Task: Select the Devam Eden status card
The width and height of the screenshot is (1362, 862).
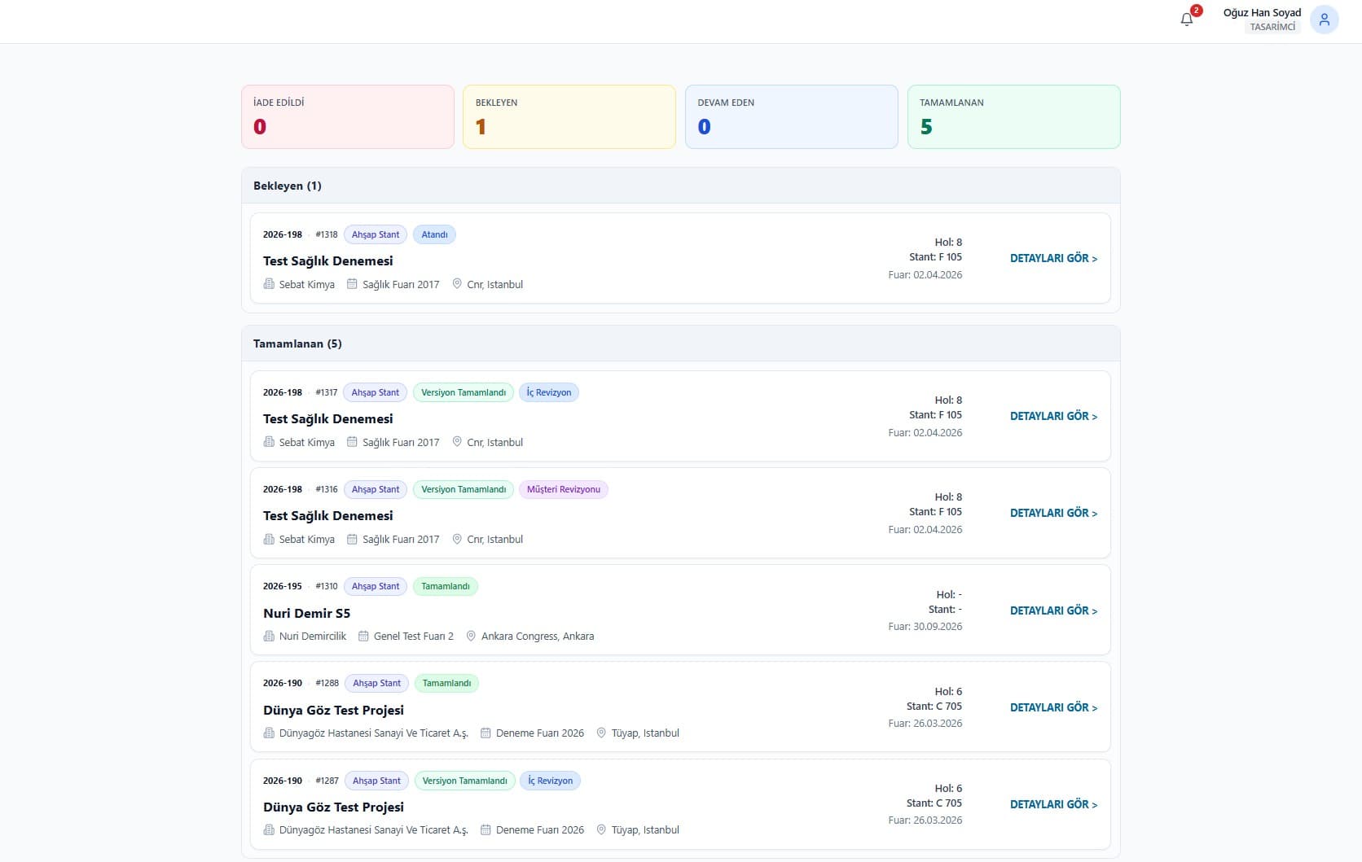Action: tap(791, 116)
